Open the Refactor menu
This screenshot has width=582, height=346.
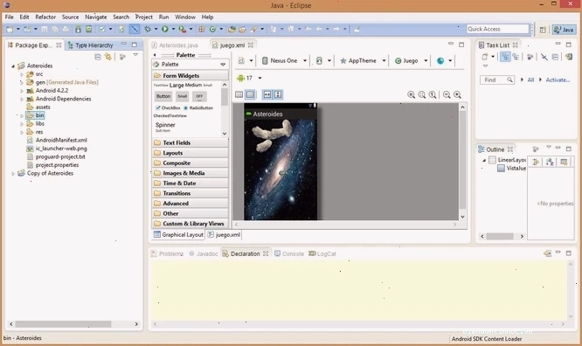click(45, 17)
